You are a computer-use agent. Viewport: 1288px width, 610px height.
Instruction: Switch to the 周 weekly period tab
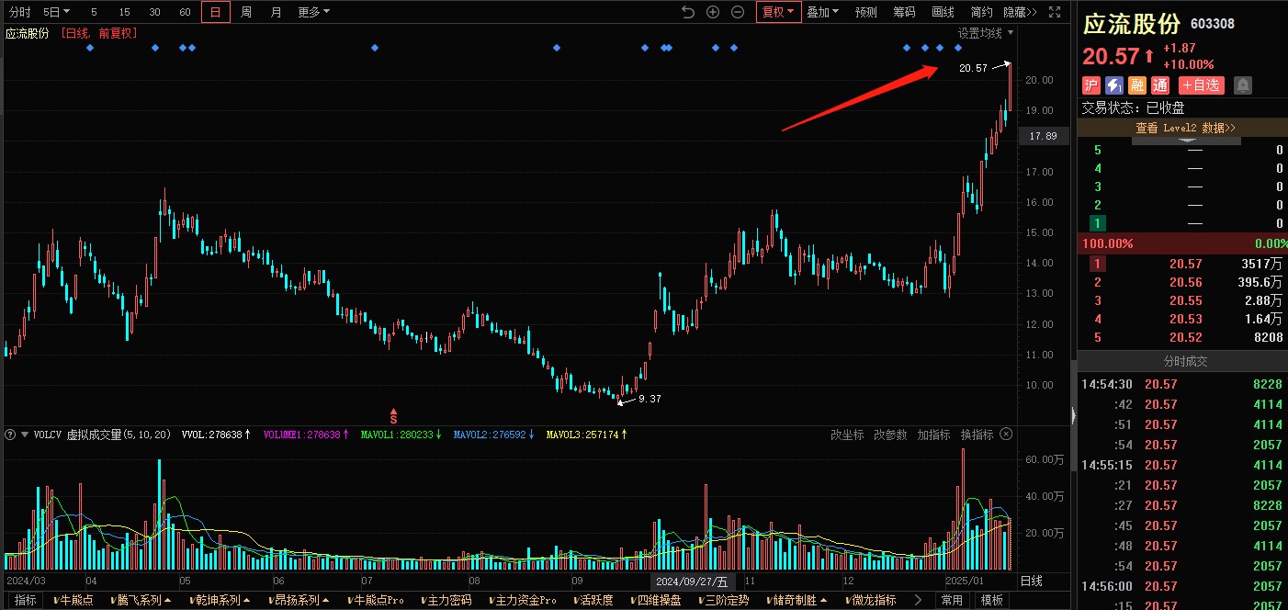point(246,12)
